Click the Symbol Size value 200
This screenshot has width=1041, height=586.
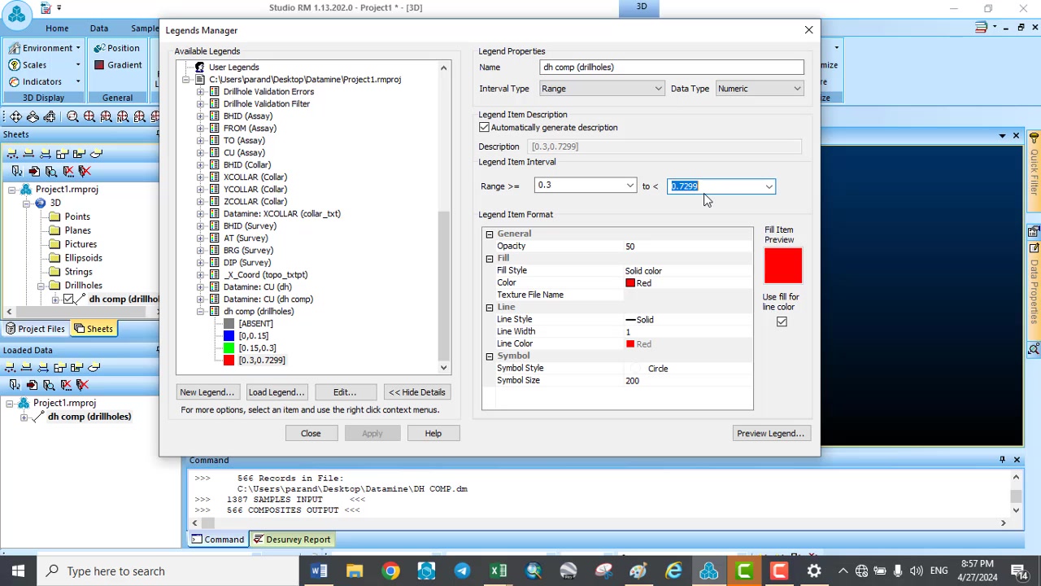(x=688, y=381)
